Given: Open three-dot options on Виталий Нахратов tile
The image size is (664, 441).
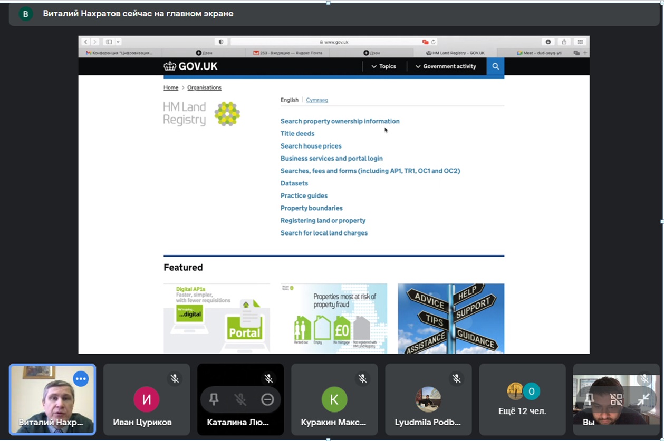Looking at the screenshot, I should [81, 378].
